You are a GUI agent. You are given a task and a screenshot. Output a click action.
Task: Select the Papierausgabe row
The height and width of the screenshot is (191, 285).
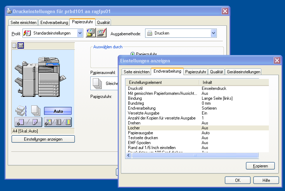197,133
